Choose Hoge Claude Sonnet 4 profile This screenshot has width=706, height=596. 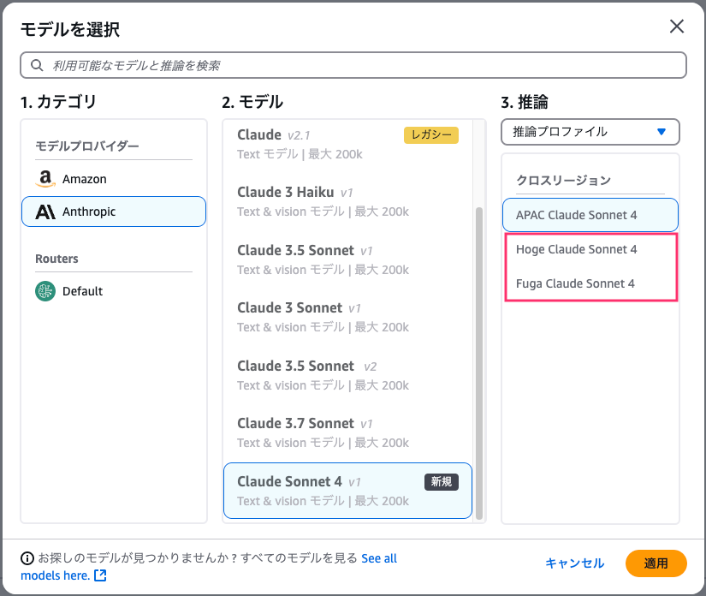click(x=590, y=249)
